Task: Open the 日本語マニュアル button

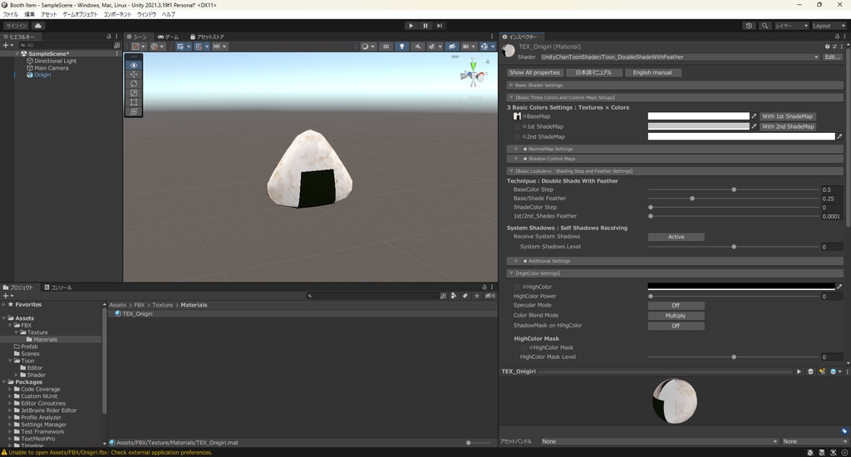Action: click(593, 73)
